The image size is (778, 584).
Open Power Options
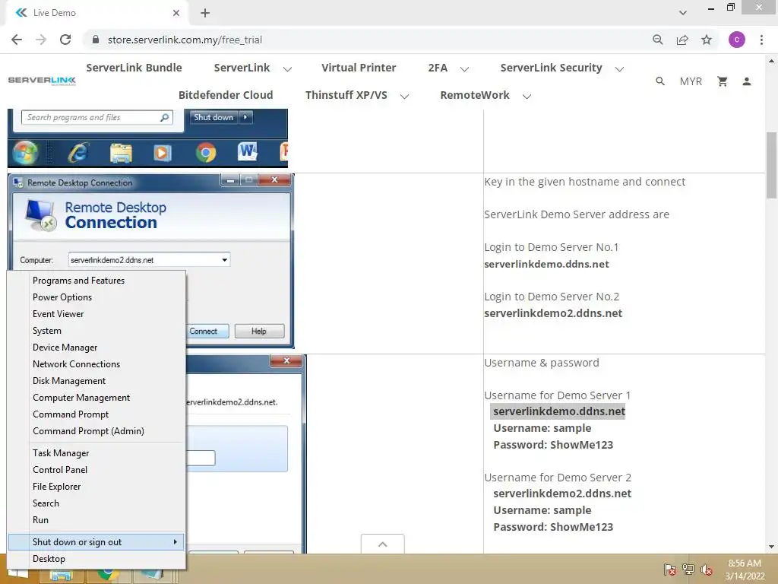click(x=96, y=297)
